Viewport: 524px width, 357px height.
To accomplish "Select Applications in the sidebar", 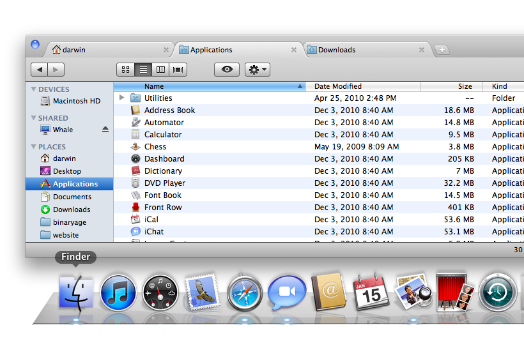I will coord(70,184).
